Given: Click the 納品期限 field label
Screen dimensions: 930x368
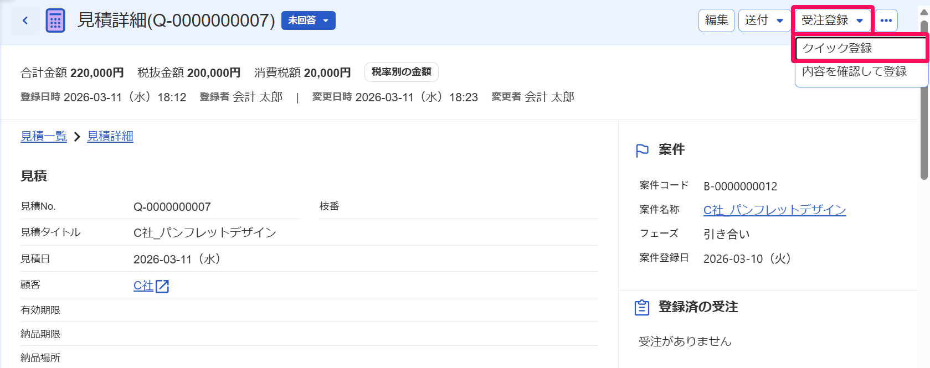Looking at the screenshot, I should click(x=40, y=334).
